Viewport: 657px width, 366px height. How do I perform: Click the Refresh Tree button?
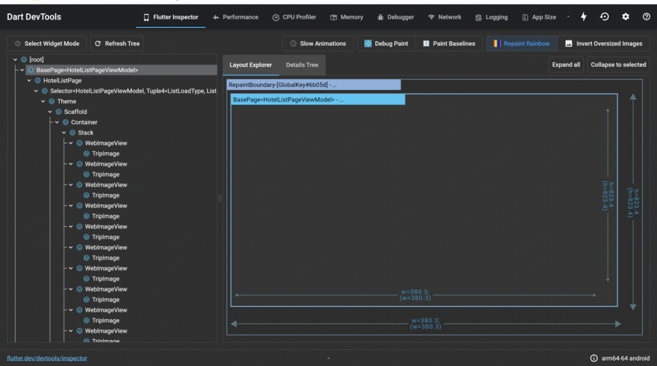click(x=117, y=44)
